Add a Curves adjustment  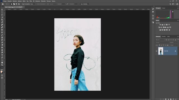tap(165, 25)
